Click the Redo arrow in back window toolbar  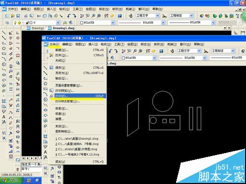[74, 16]
